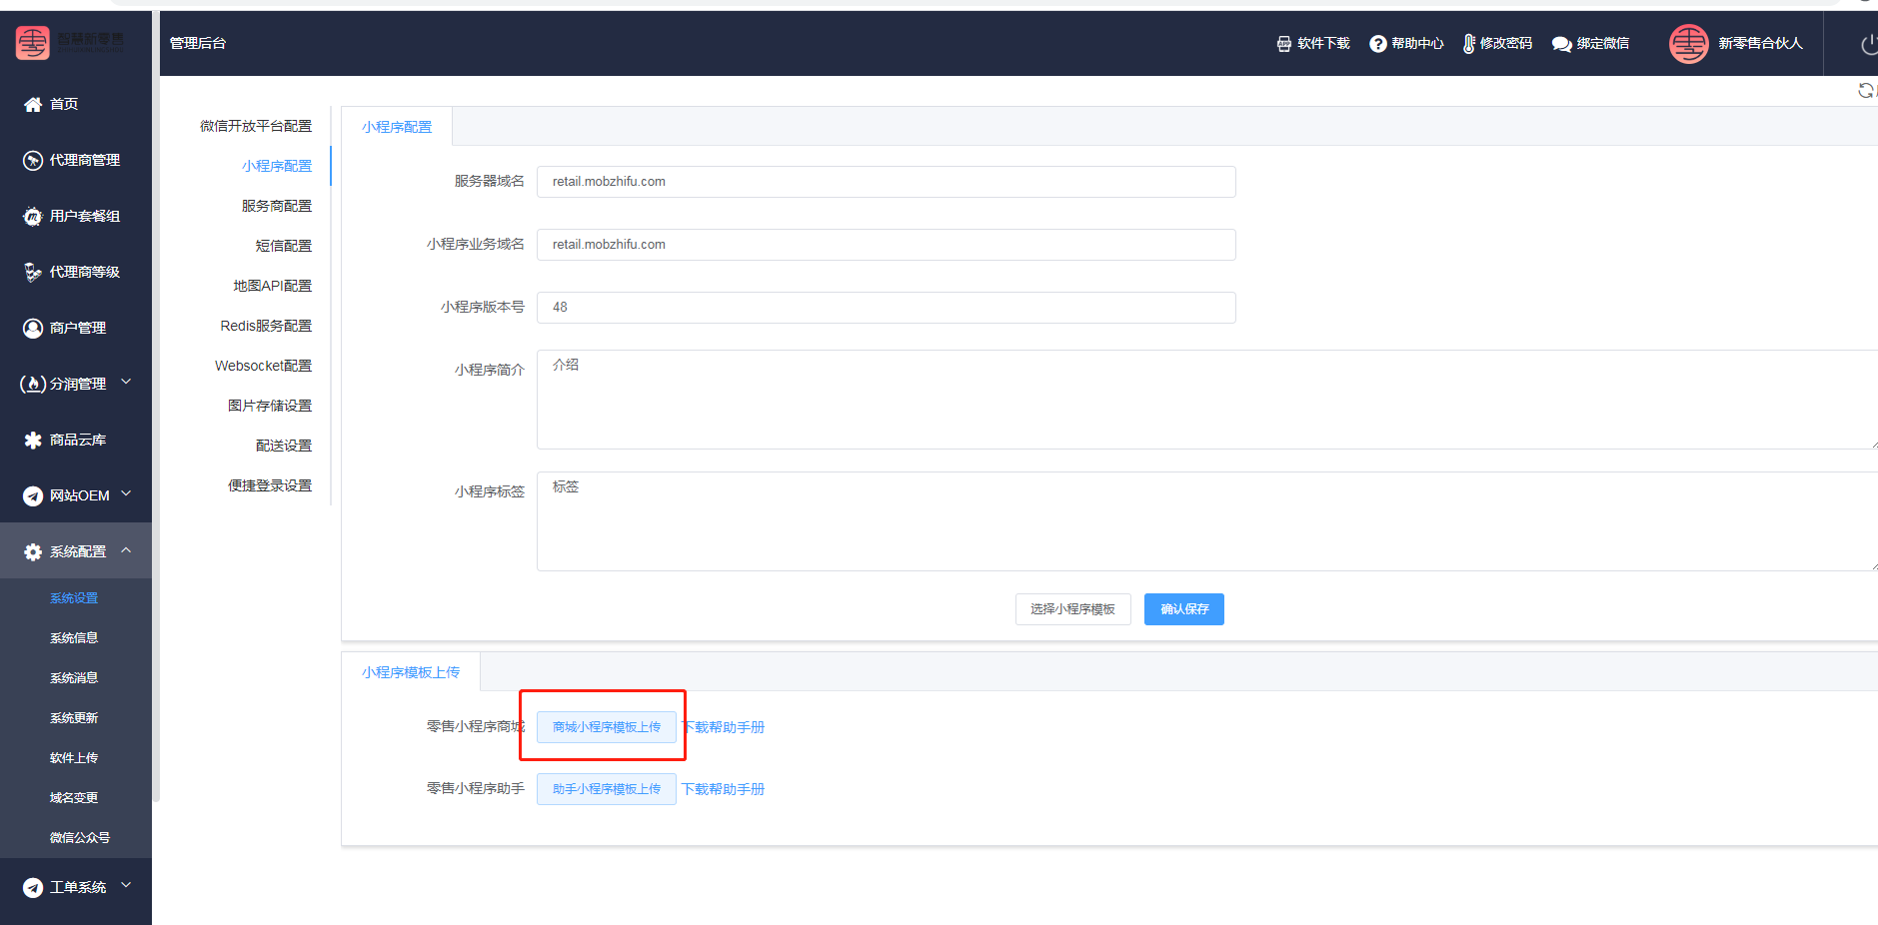
Task: Click the home icon beside 首页
Action: [x=33, y=104]
